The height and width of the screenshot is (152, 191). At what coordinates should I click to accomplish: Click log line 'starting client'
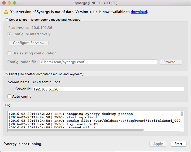(x=53, y=117)
